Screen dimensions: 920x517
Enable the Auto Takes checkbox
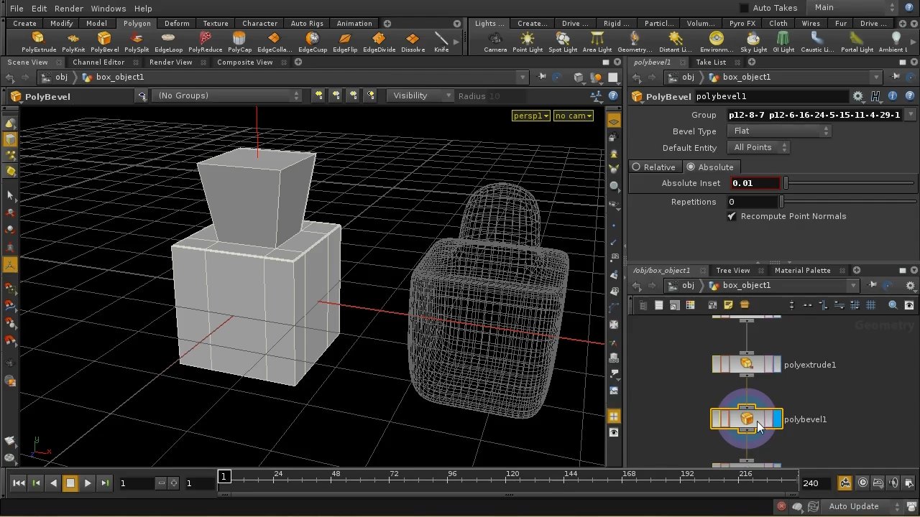(x=745, y=8)
